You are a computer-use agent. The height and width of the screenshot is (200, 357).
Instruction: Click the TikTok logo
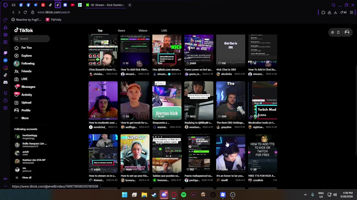click(24, 30)
